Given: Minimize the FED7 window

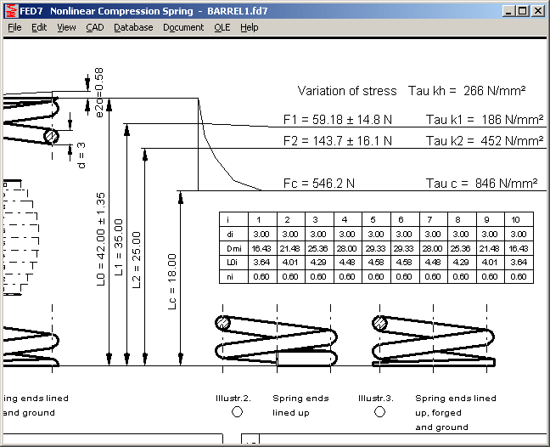Looking at the screenshot, I should (x=508, y=11).
